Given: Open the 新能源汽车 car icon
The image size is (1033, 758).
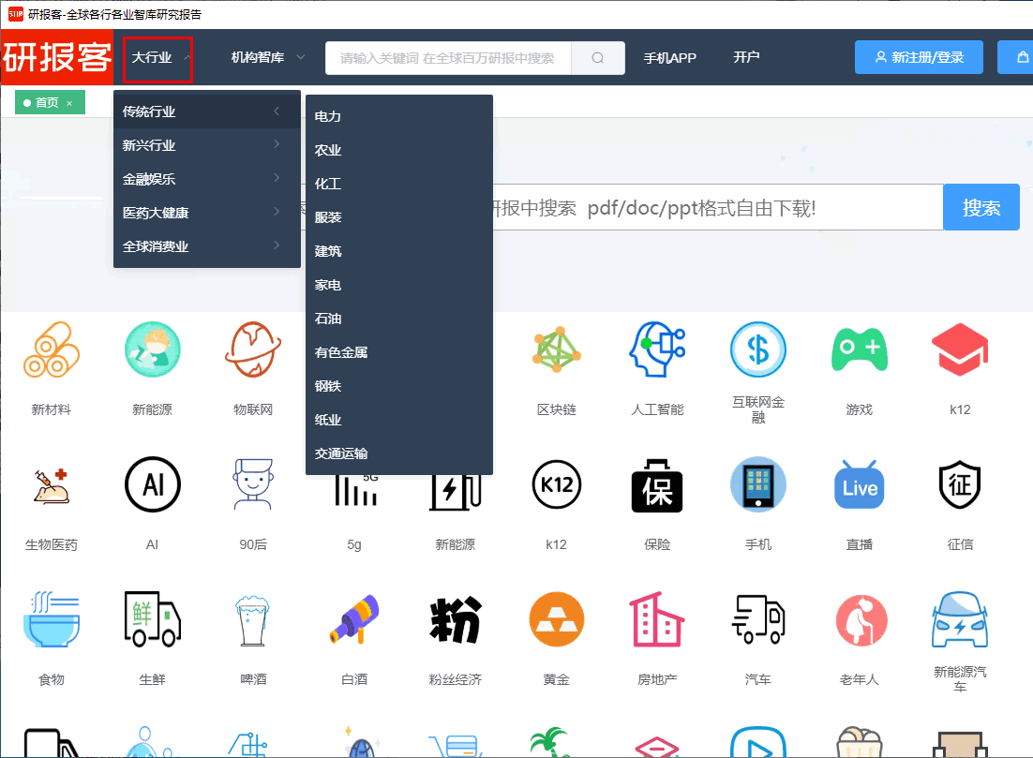Looking at the screenshot, I should click(960, 619).
